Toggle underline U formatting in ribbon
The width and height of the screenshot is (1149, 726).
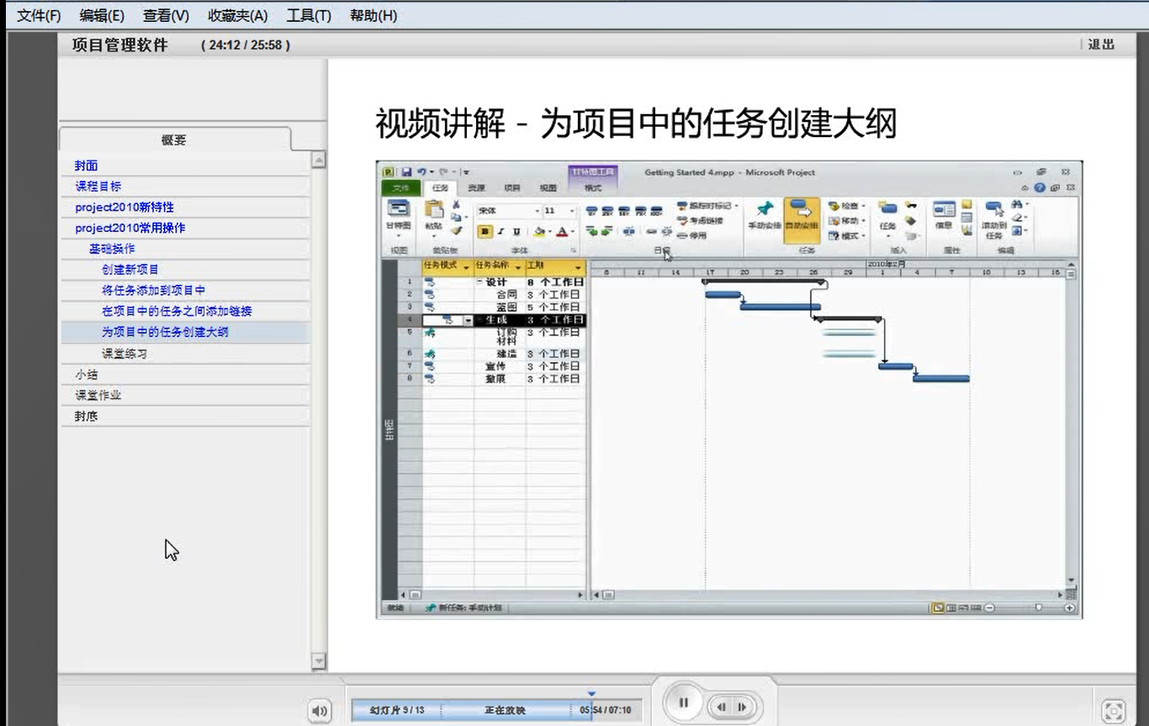tap(516, 232)
